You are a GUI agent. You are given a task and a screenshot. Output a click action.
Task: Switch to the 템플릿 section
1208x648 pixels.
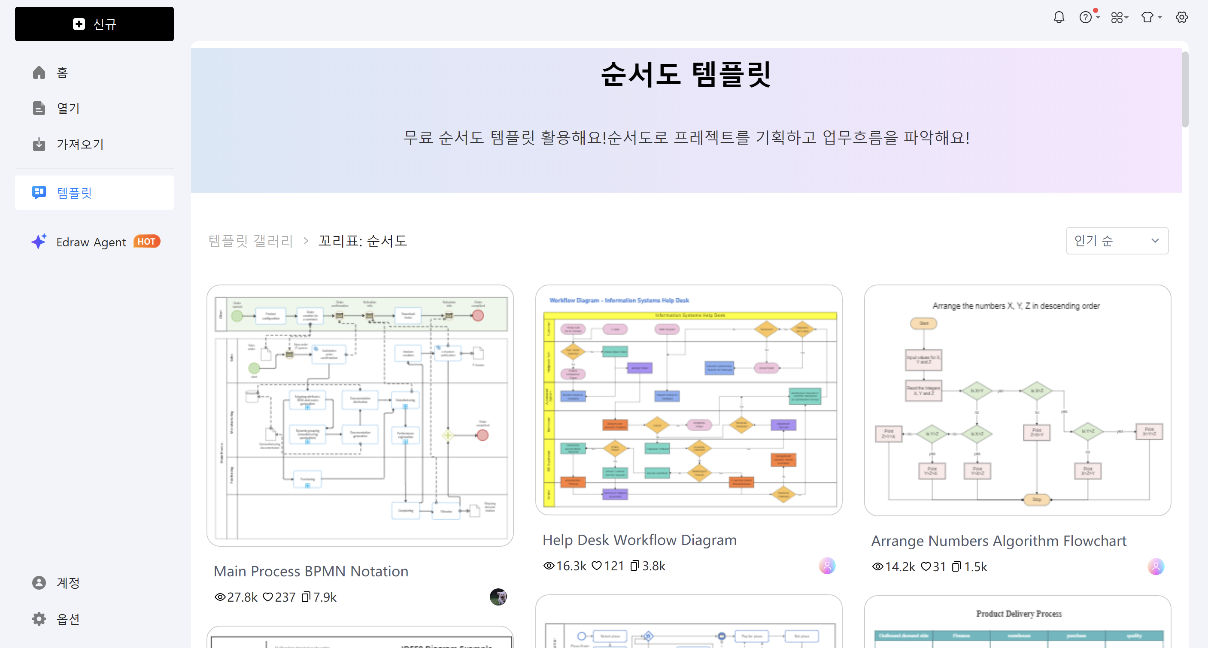coord(74,192)
